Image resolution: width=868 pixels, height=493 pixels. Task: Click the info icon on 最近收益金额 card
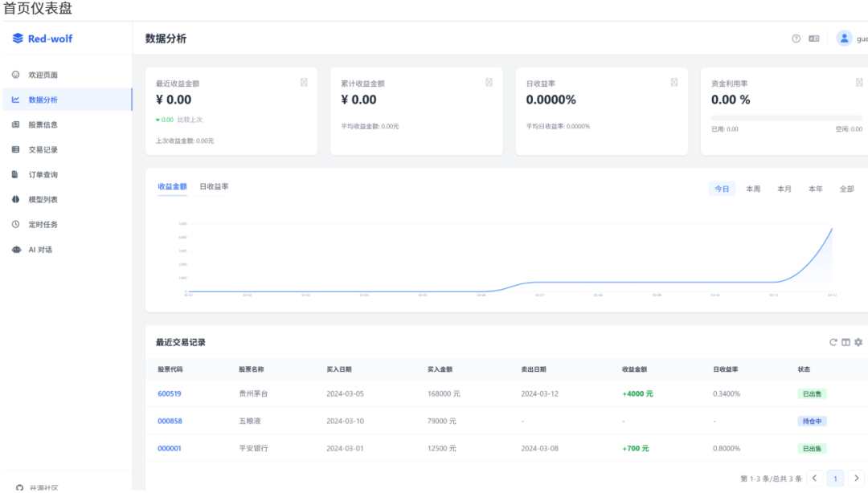pos(304,82)
